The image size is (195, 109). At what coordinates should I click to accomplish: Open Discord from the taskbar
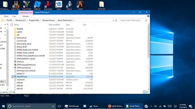click(85, 106)
